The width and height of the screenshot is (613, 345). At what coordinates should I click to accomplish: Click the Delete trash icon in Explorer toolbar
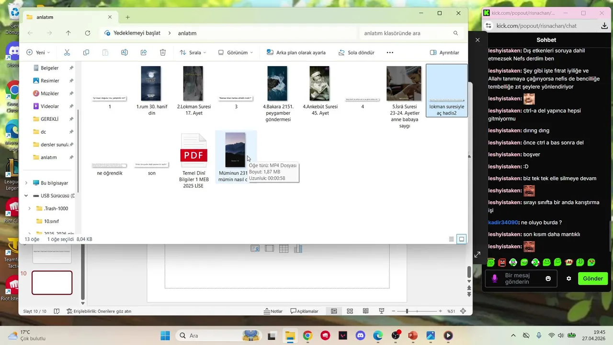163,53
